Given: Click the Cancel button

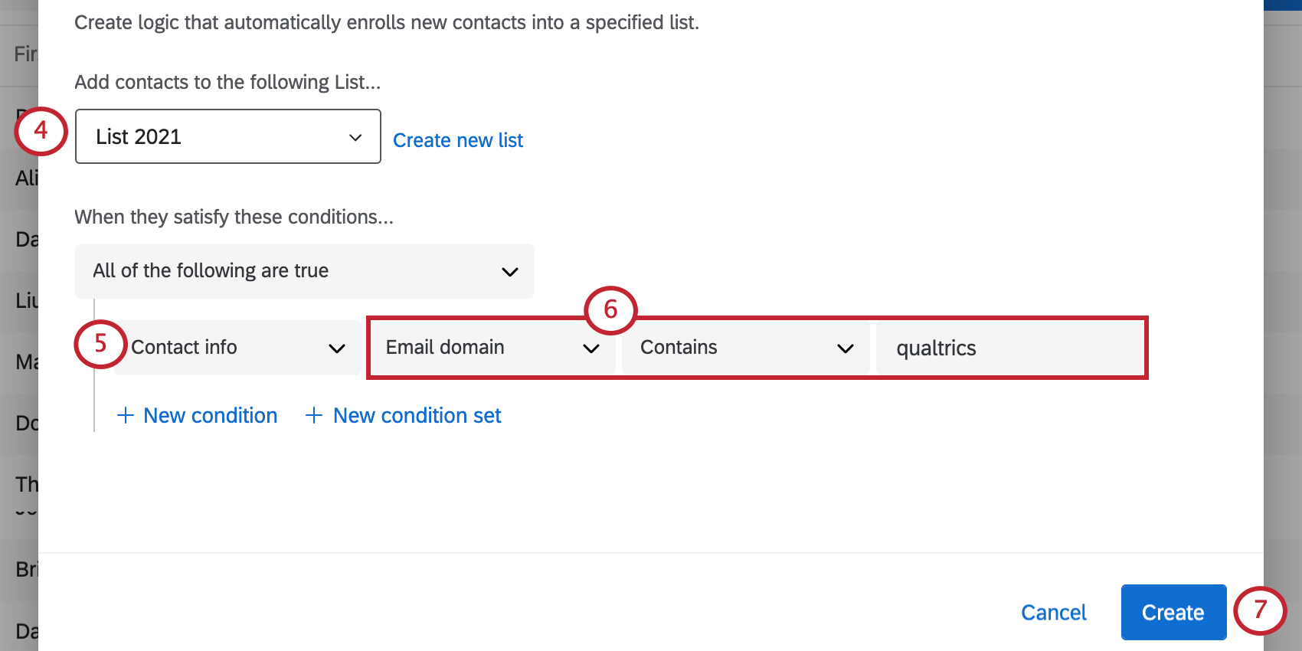Looking at the screenshot, I should pos(1054,612).
